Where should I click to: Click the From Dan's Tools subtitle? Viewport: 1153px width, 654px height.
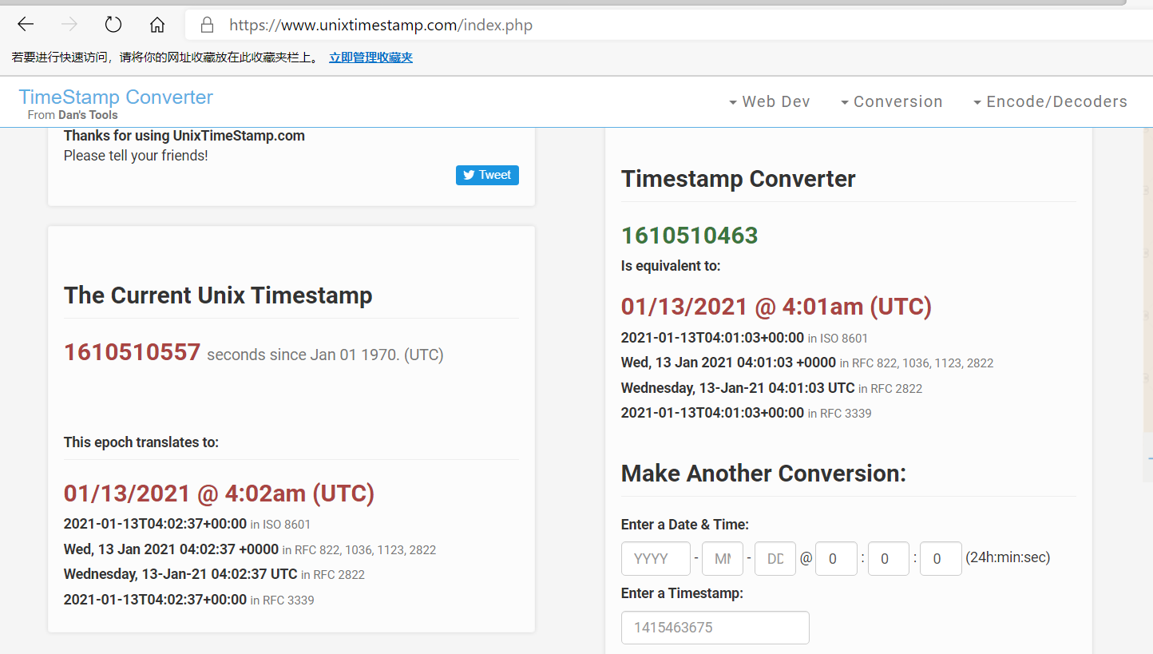pyautogui.click(x=73, y=115)
